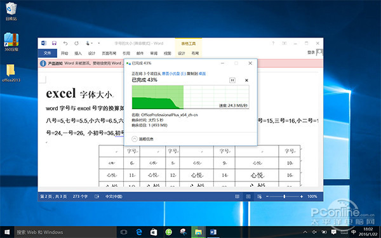Click the Undo arrow in Word's title bar
The image size is (381, 238).
65,43
